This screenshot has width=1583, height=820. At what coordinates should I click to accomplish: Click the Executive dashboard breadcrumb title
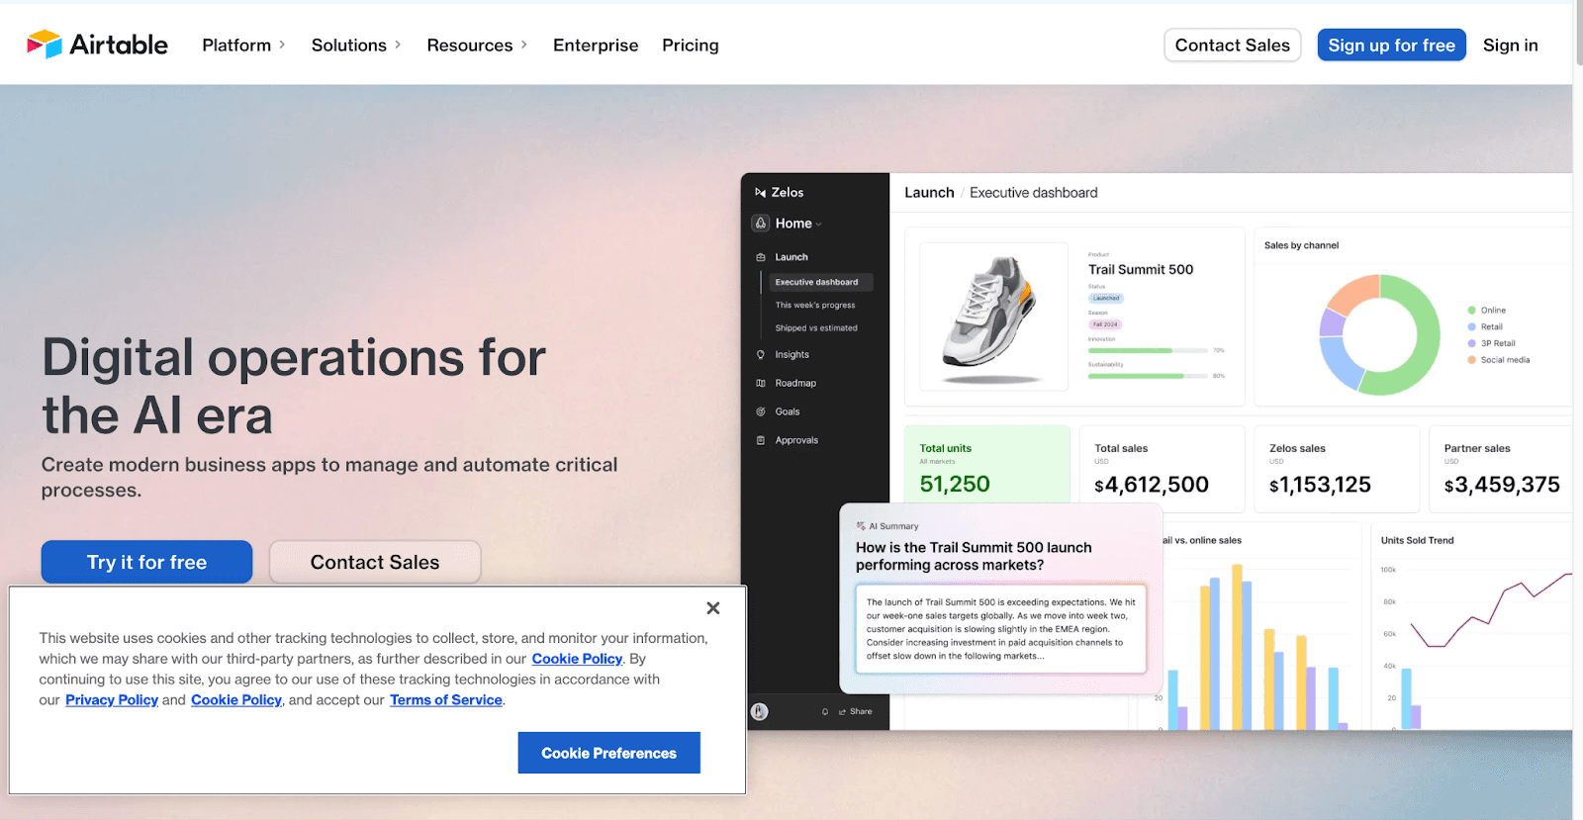pos(1034,193)
